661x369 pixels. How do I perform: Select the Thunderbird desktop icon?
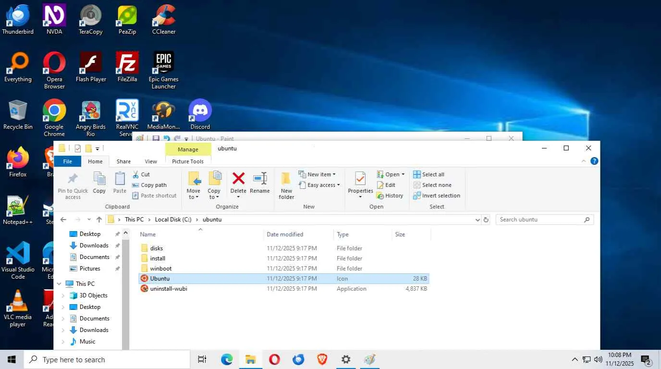point(18,19)
